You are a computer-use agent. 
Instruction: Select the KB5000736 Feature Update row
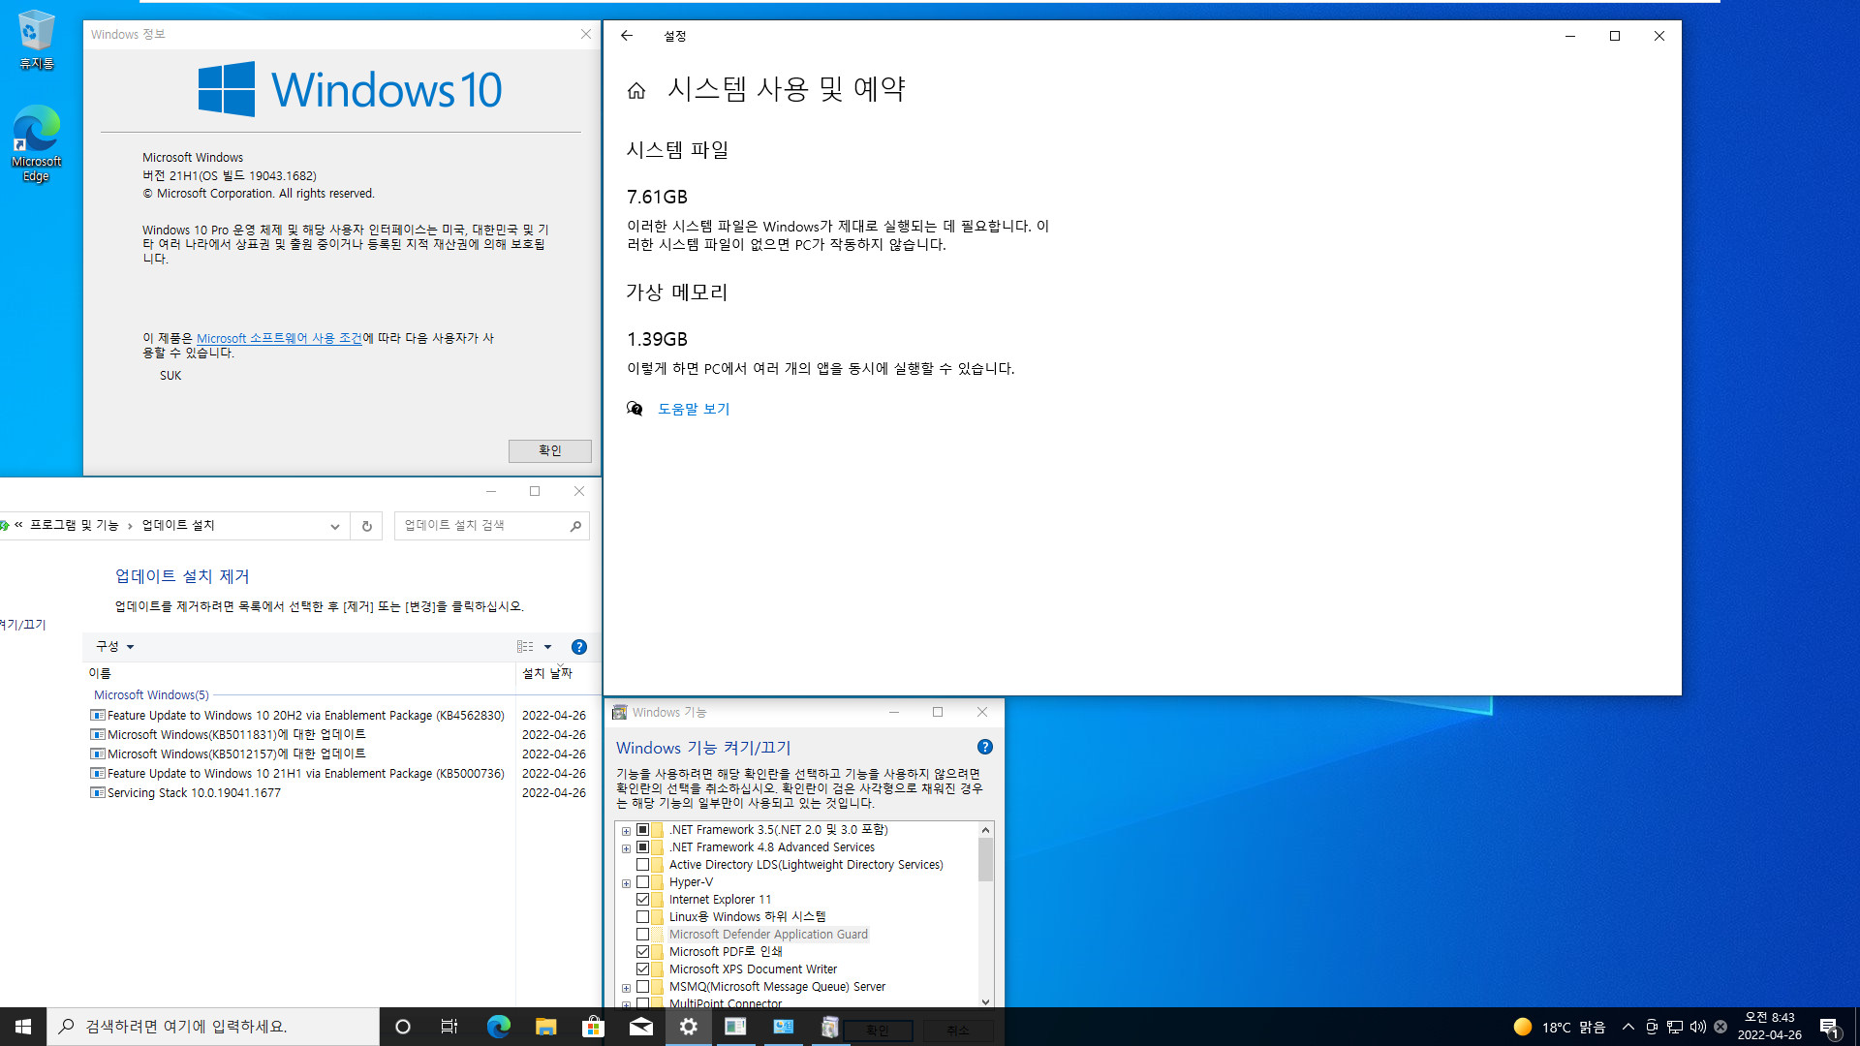[x=339, y=774]
